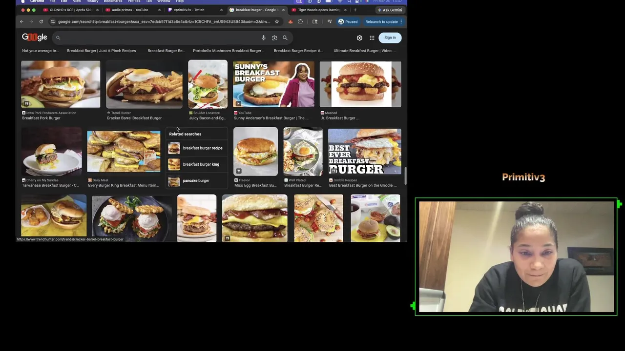
Task: Open the Google apps grid
Action: (x=372, y=38)
